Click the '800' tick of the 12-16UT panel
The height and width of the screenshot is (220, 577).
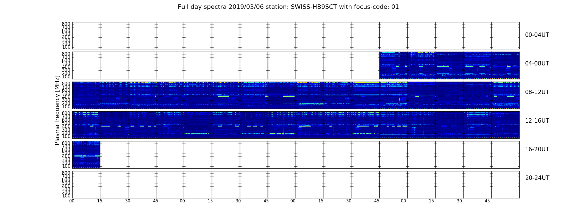pos(66,113)
